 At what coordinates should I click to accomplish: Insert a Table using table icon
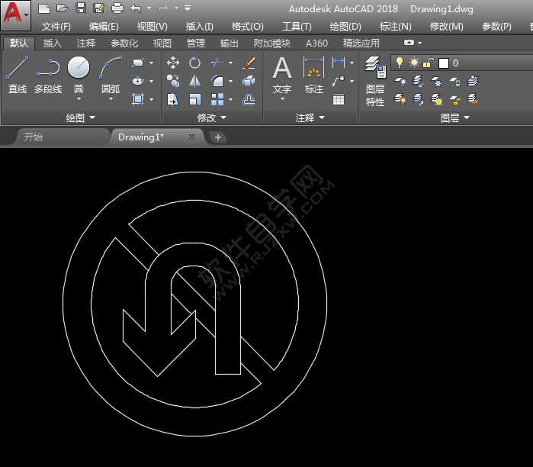339,100
